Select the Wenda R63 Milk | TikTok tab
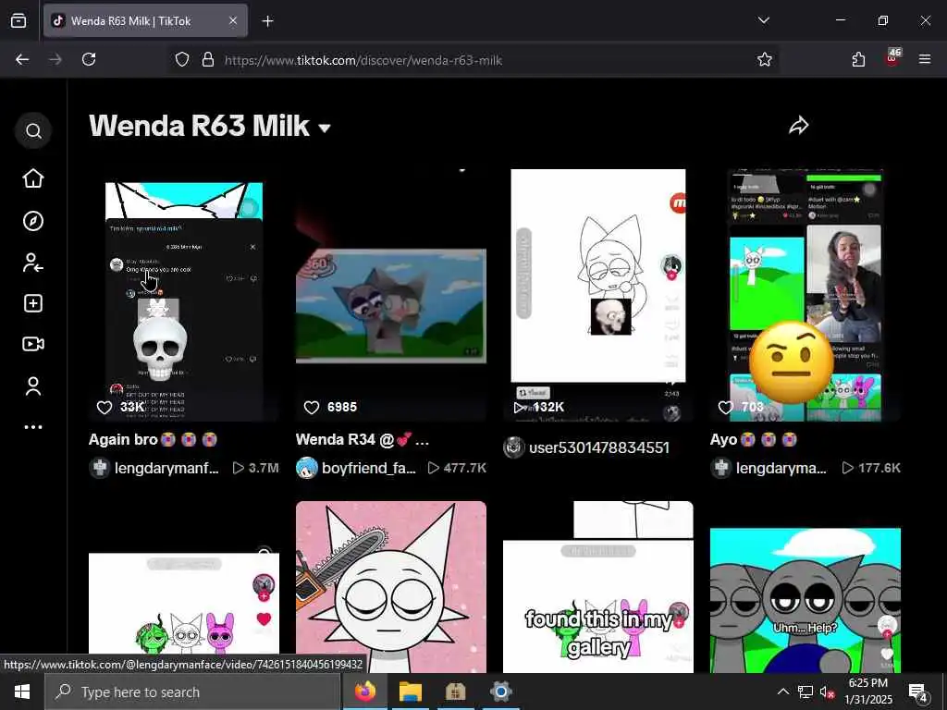The height and width of the screenshot is (710, 947). click(145, 20)
